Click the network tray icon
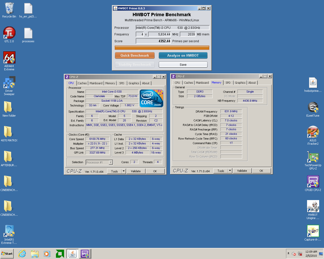 (x=300, y=254)
